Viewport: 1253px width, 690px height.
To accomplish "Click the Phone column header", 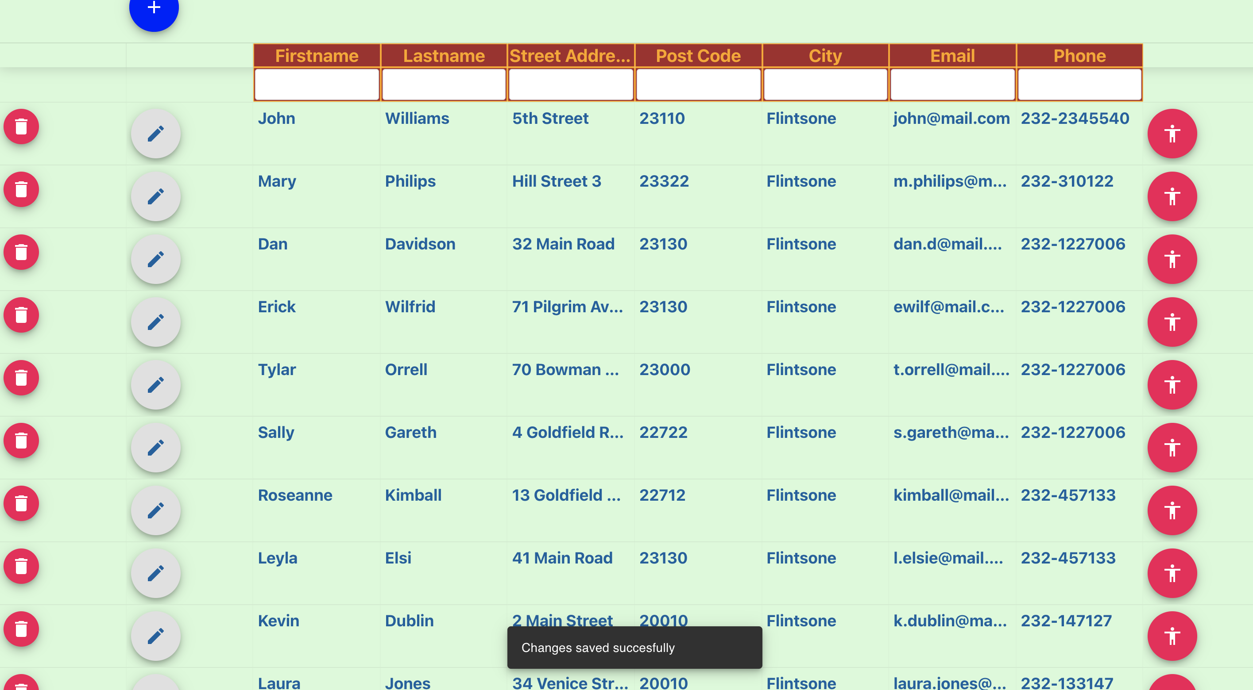I will pyautogui.click(x=1079, y=56).
